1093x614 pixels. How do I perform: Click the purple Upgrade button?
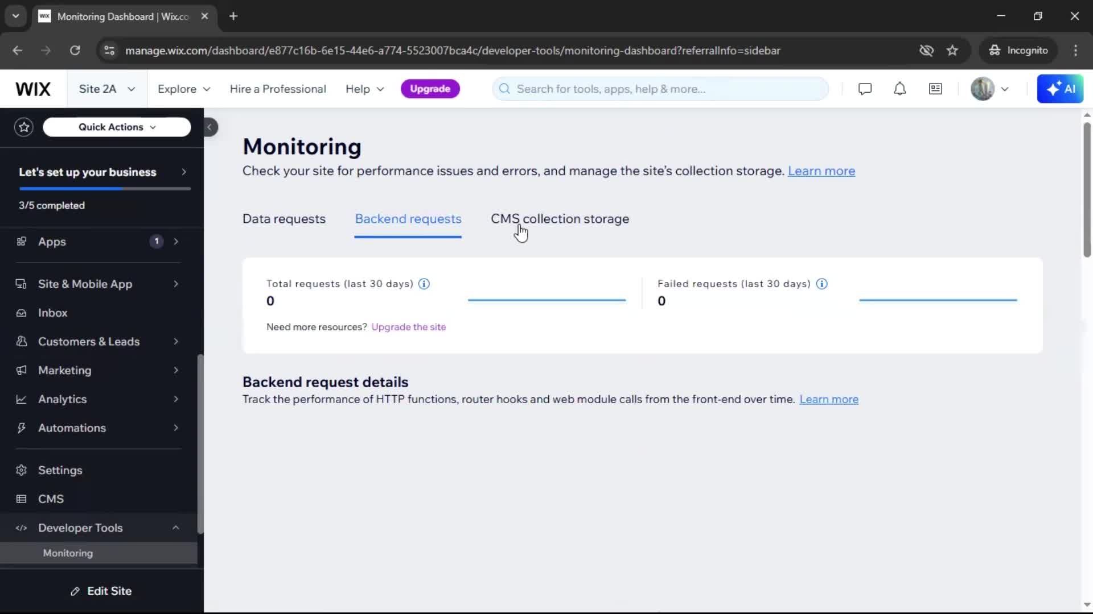(430, 89)
